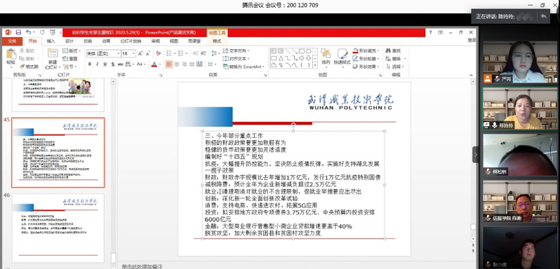This screenshot has height=269, width=560.
Task: Switch to the Design (设计) tab
Action: pos(69,41)
